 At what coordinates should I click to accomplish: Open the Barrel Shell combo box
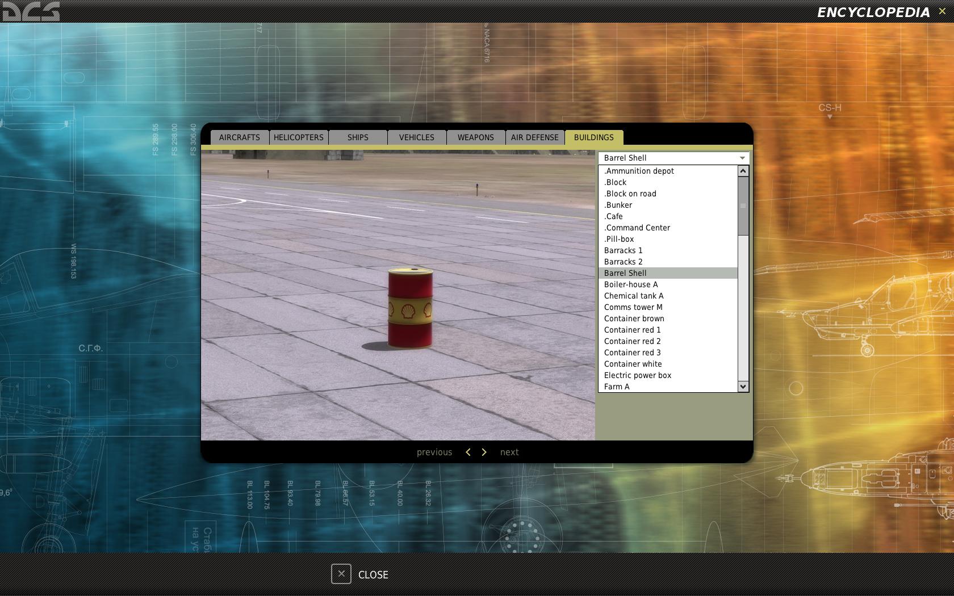click(x=673, y=158)
